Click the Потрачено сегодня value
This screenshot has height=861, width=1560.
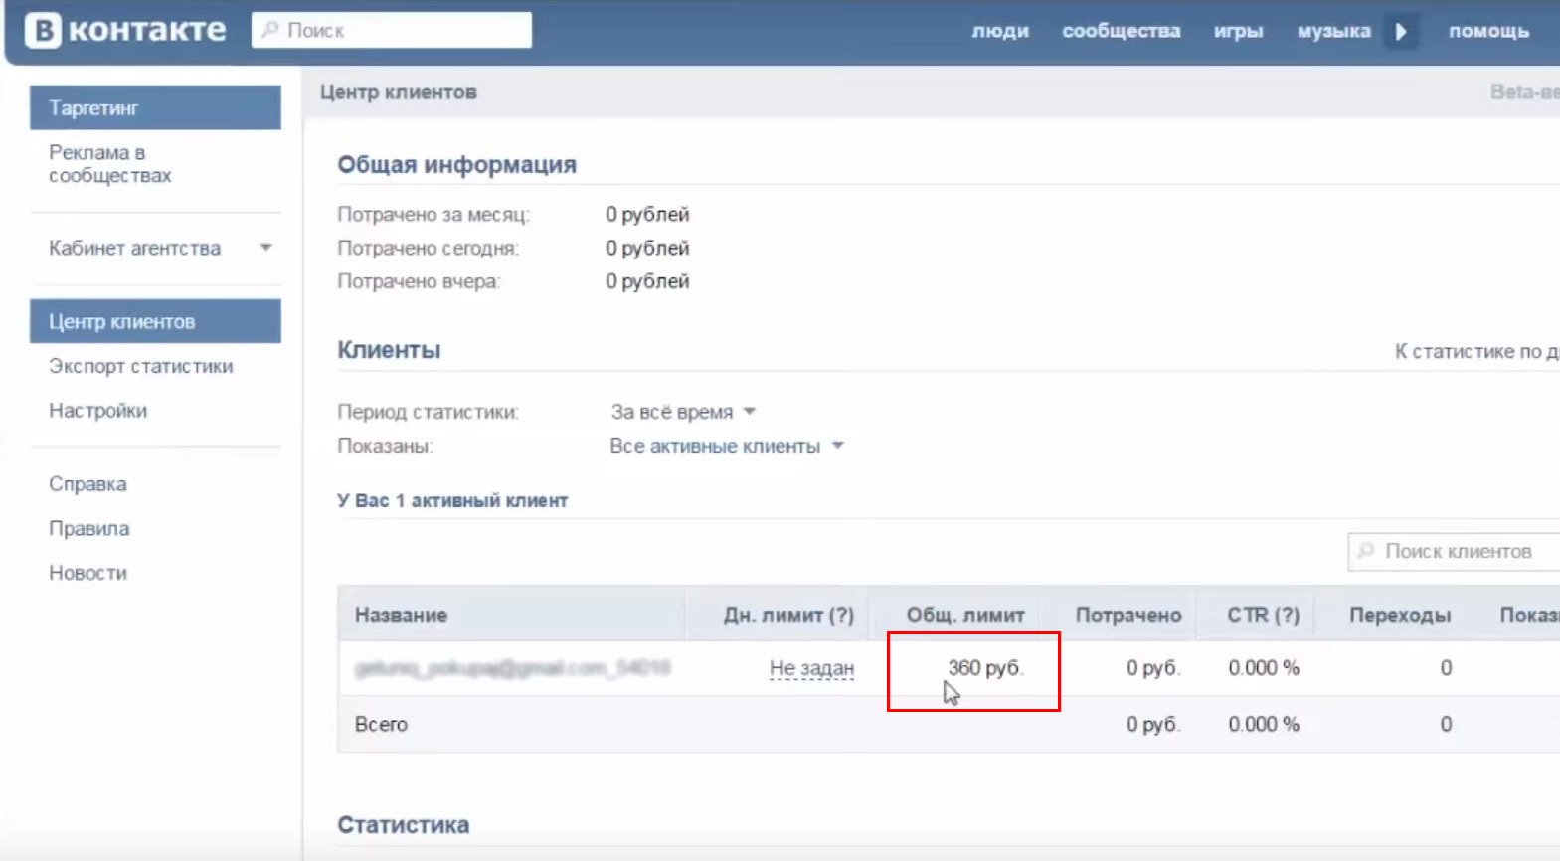click(647, 248)
